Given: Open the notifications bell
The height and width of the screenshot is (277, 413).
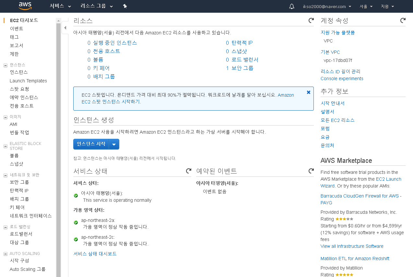Looking at the screenshot, I should coord(291,6).
